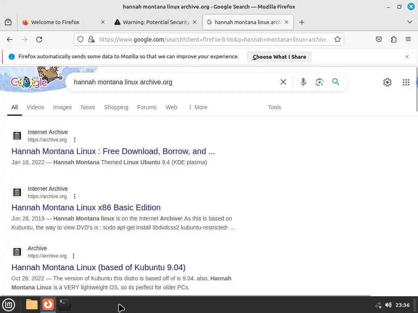This screenshot has width=418, height=313.
Task: Select the hannah montana linux search tab
Action: point(248,22)
